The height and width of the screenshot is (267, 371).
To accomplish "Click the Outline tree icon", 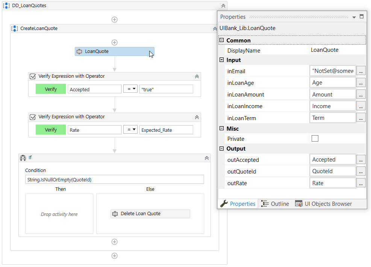I will pyautogui.click(x=265, y=204).
